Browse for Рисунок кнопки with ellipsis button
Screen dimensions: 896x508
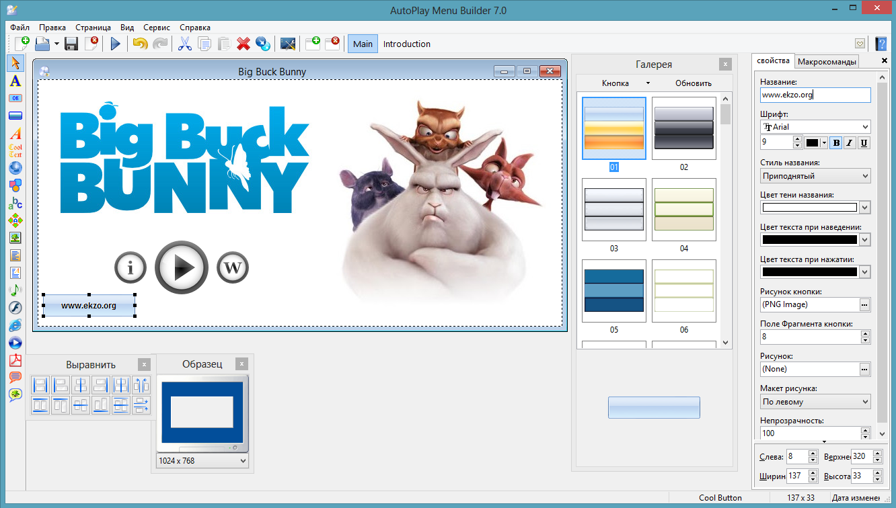864,304
